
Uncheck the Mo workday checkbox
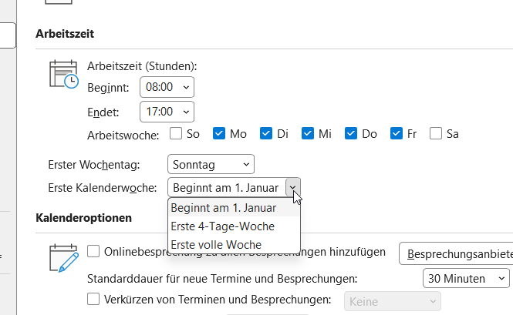click(219, 133)
